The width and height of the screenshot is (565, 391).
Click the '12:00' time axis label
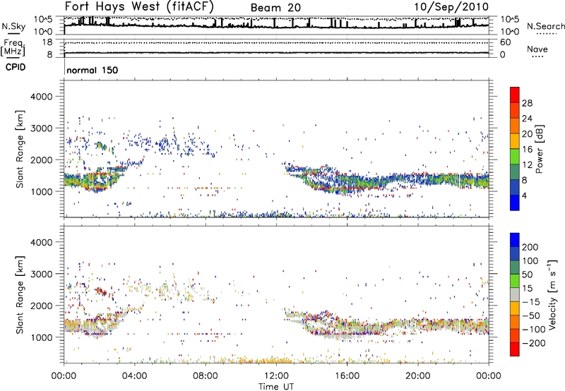click(276, 376)
